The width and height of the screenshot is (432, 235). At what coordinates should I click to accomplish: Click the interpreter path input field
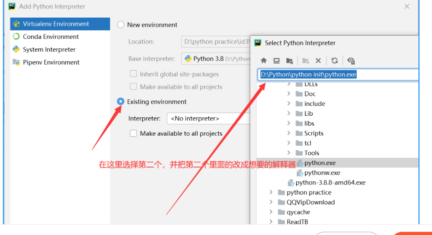pyautogui.click(x=338, y=74)
